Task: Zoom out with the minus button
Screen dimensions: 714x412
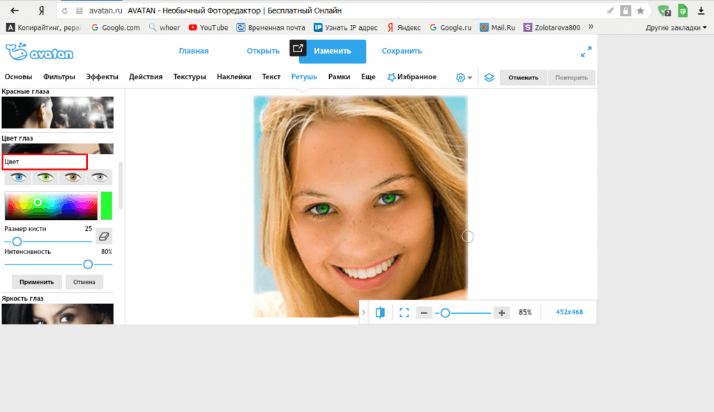Action: pos(424,313)
